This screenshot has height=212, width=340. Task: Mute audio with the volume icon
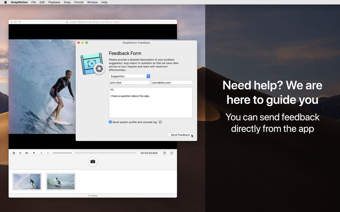point(20,153)
